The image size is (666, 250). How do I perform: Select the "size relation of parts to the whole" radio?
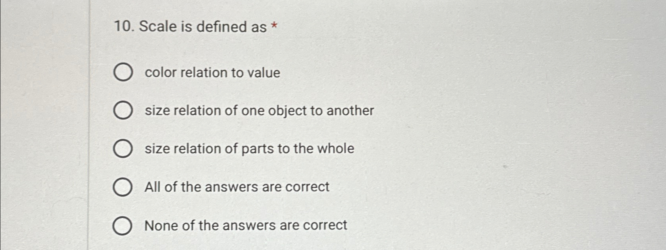coord(123,148)
